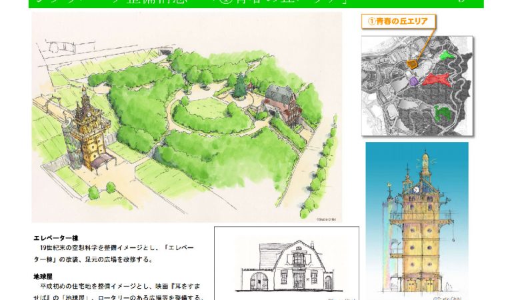Image resolution: width=512 pixels, height=300 pixels.
Task: Select the 地球屋 heading
Action: point(43,277)
